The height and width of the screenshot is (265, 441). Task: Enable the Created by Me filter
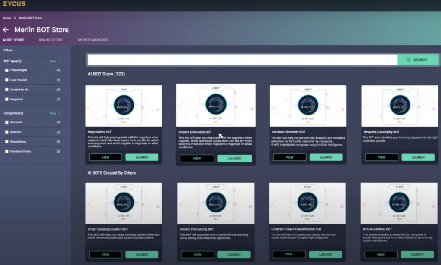pyautogui.click(x=7, y=90)
